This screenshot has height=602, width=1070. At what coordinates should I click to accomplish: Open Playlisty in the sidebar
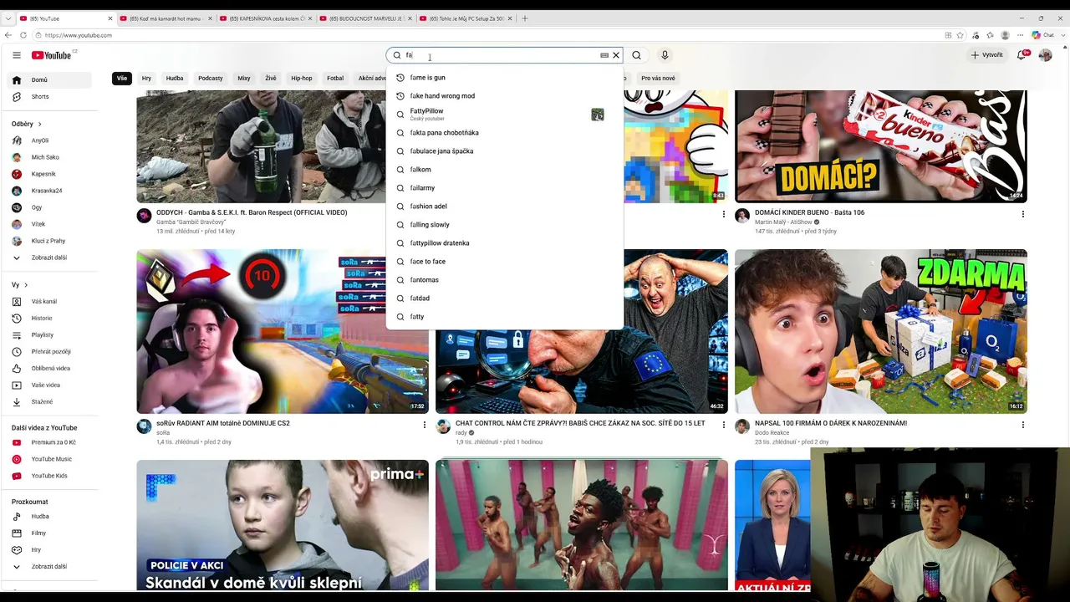pyautogui.click(x=49, y=335)
